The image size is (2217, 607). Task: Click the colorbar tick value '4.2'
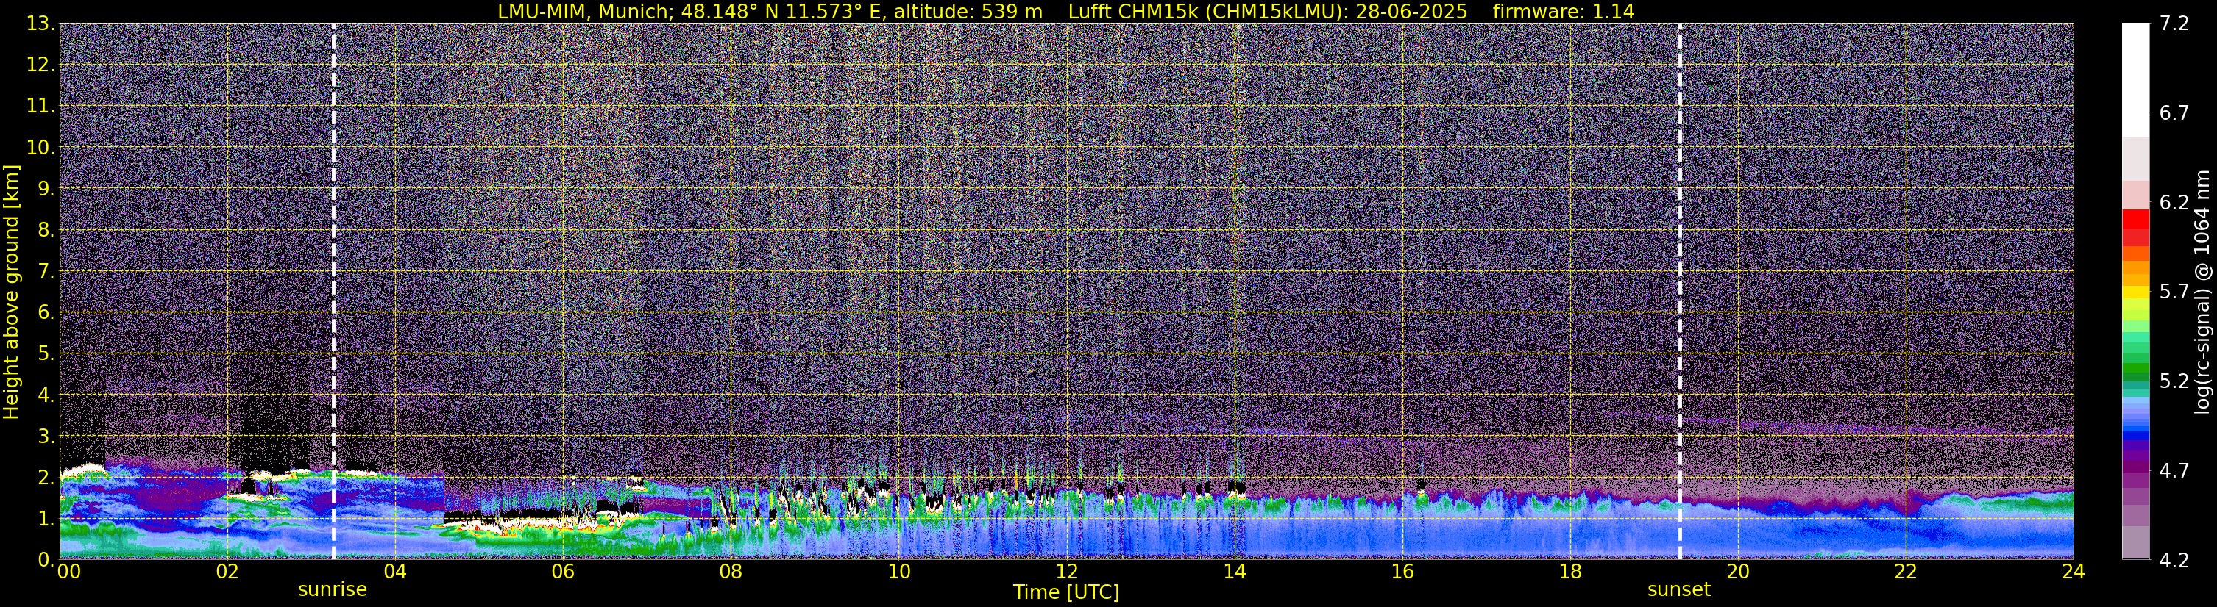pyautogui.click(x=2174, y=561)
